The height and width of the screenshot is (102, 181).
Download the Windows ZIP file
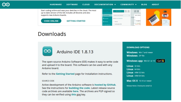coord(136,56)
